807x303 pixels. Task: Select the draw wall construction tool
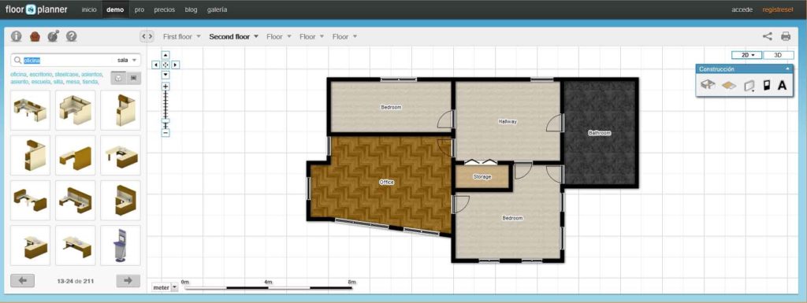coord(749,85)
